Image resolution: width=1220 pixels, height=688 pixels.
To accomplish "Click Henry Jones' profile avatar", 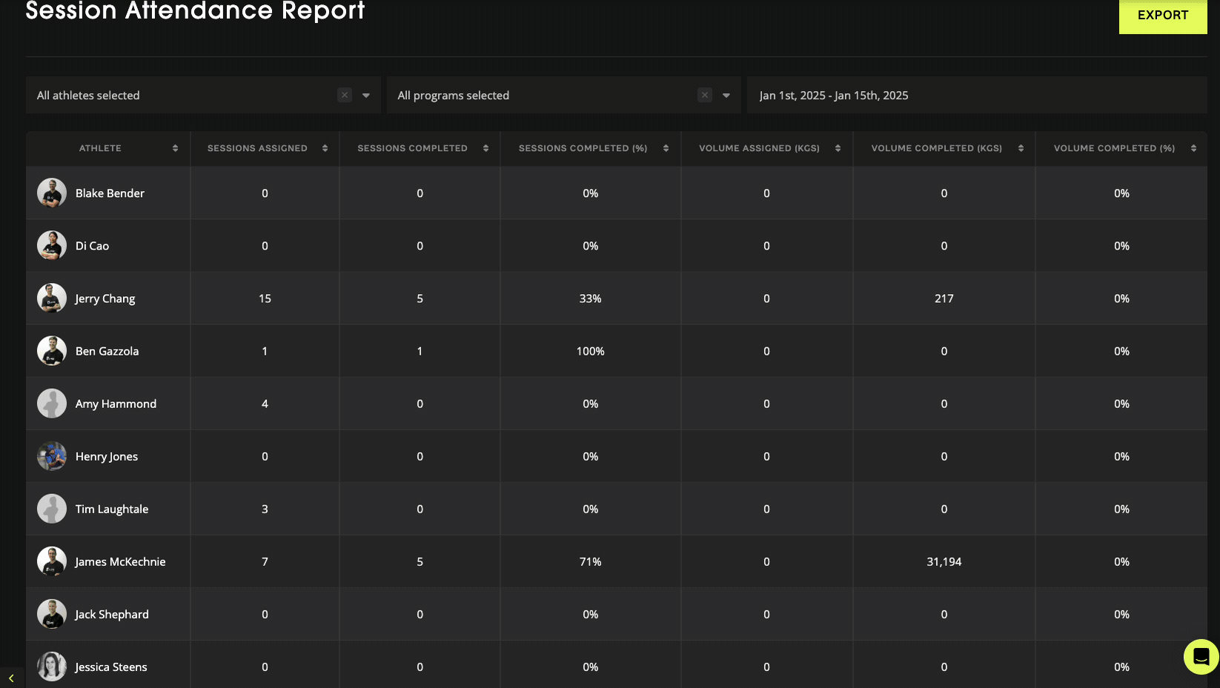I will [52, 456].
